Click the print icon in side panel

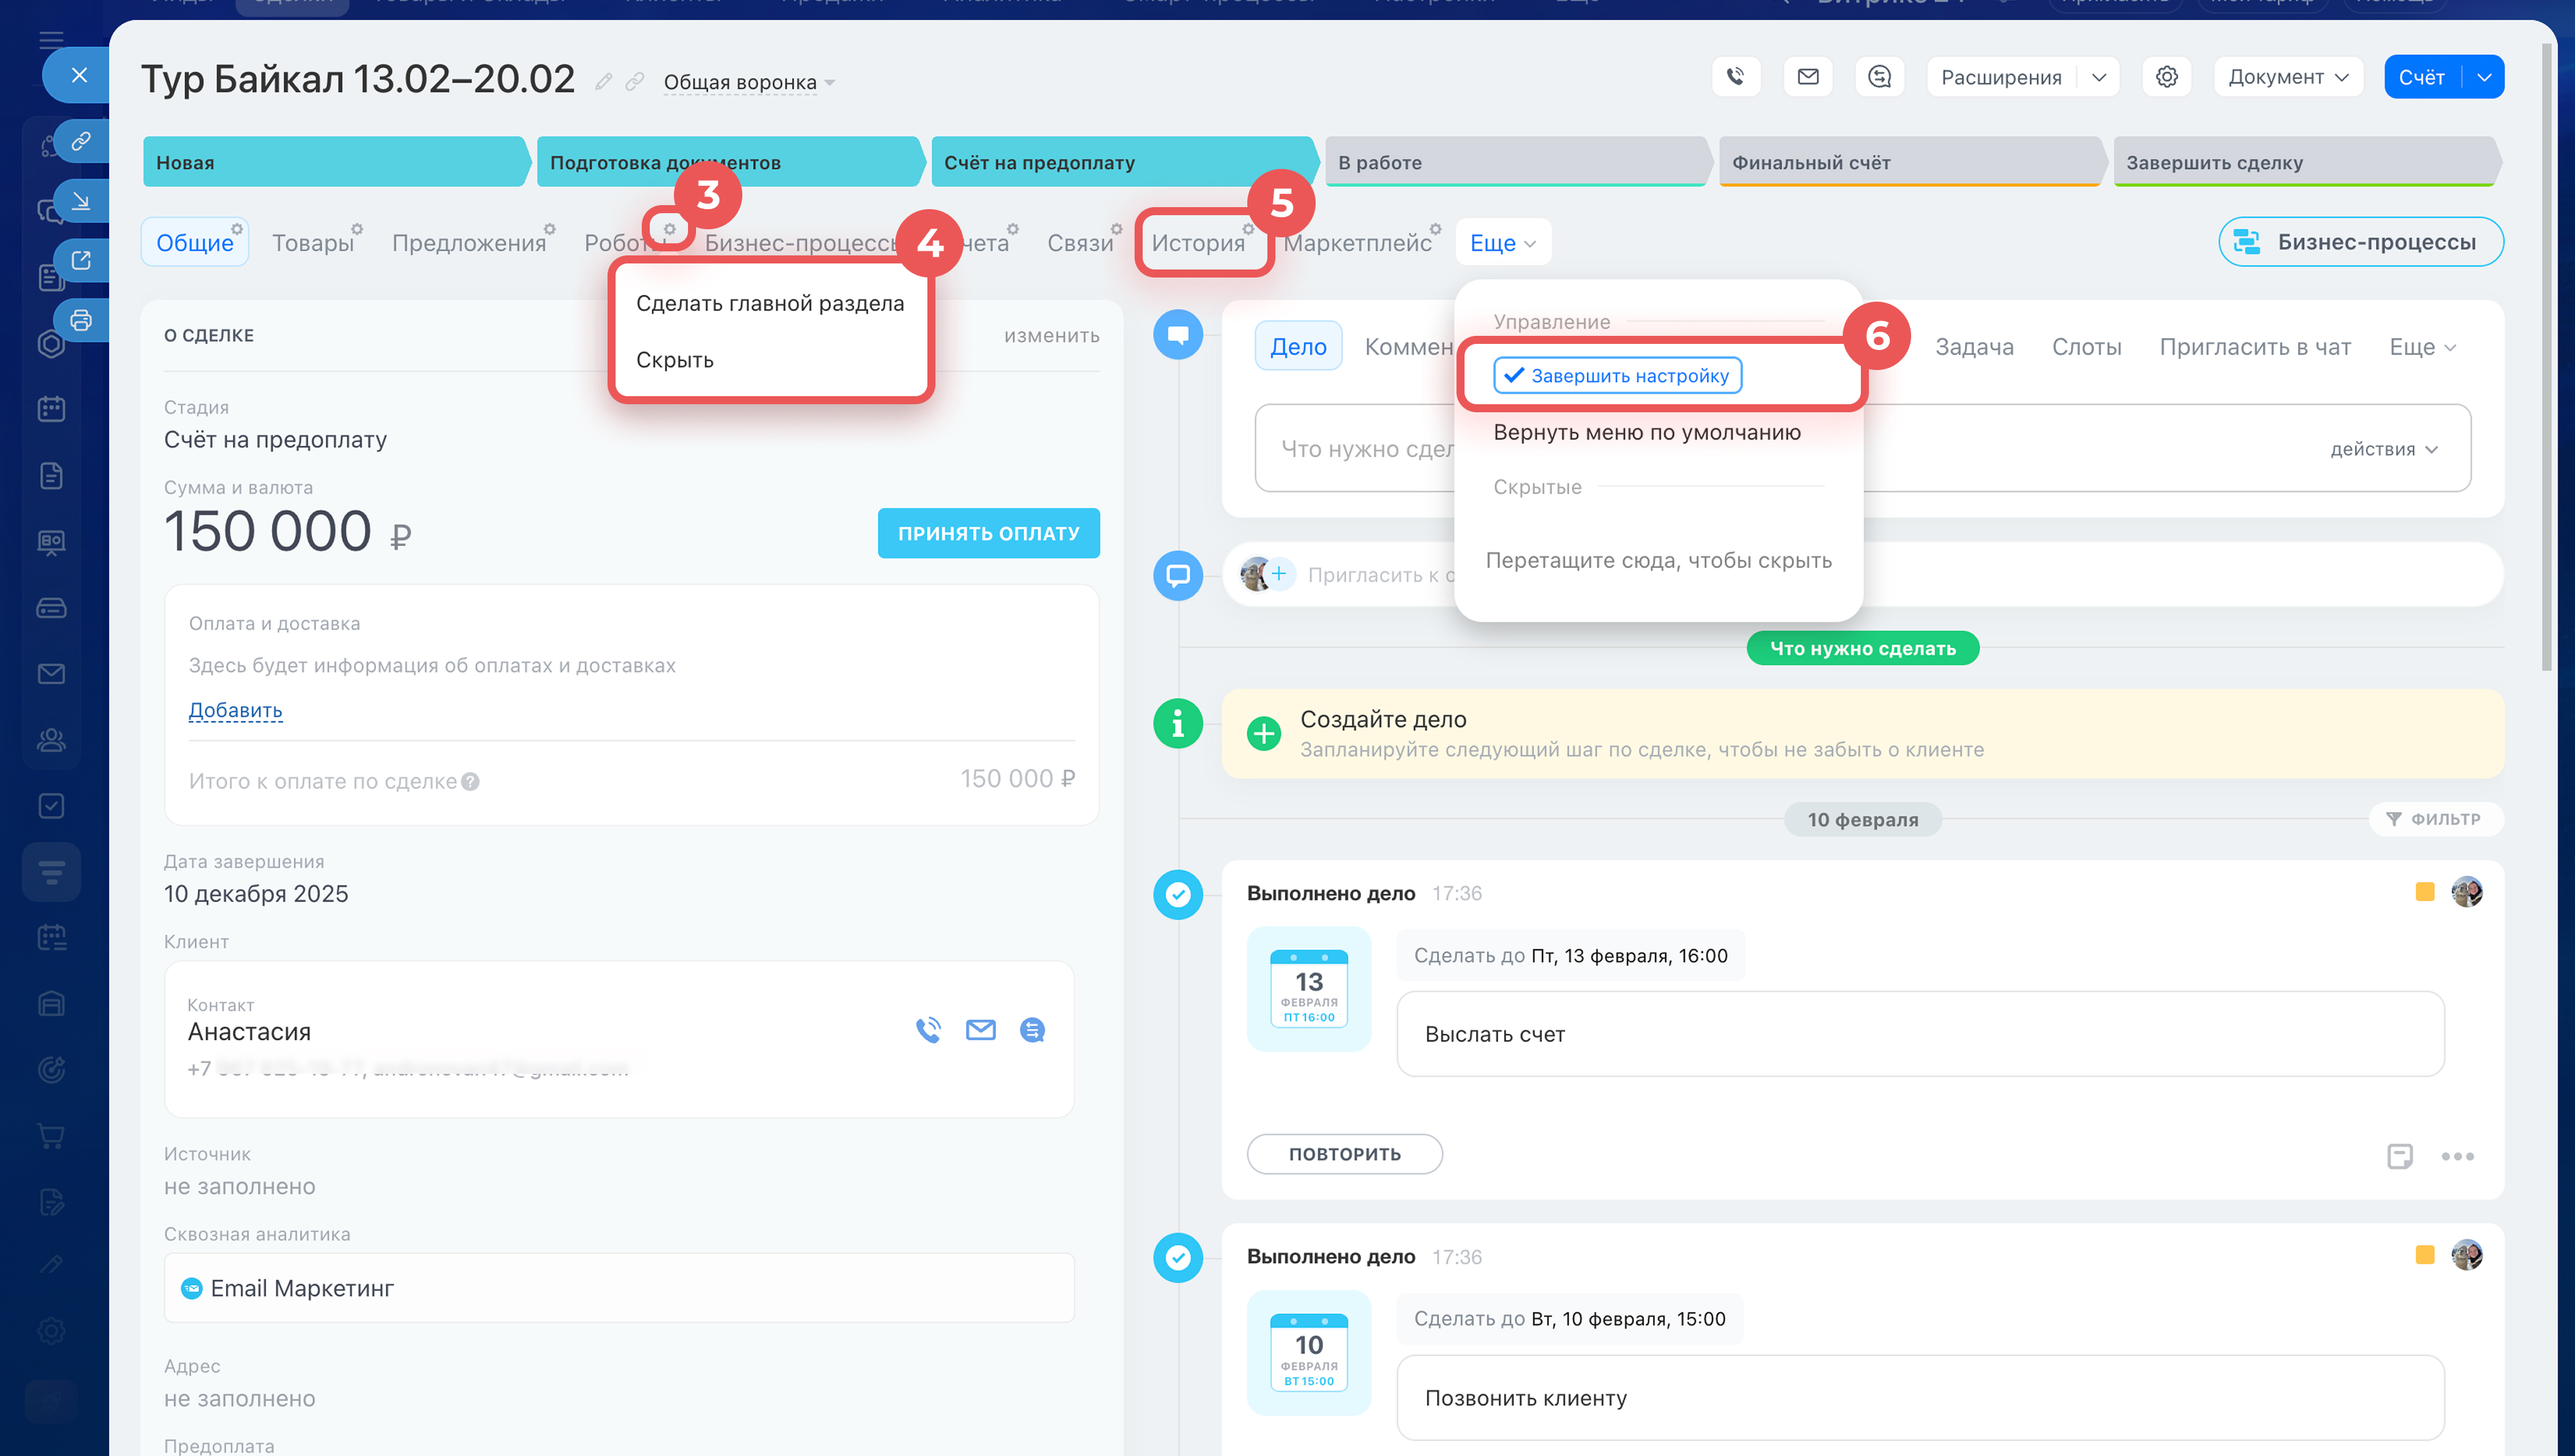click(81, 320)
